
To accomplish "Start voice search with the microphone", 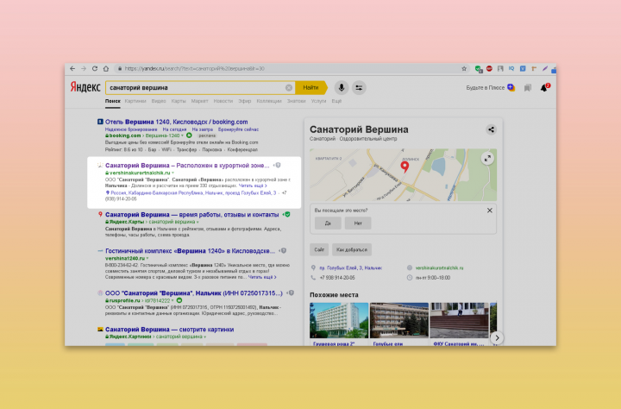I will (341, 88).
